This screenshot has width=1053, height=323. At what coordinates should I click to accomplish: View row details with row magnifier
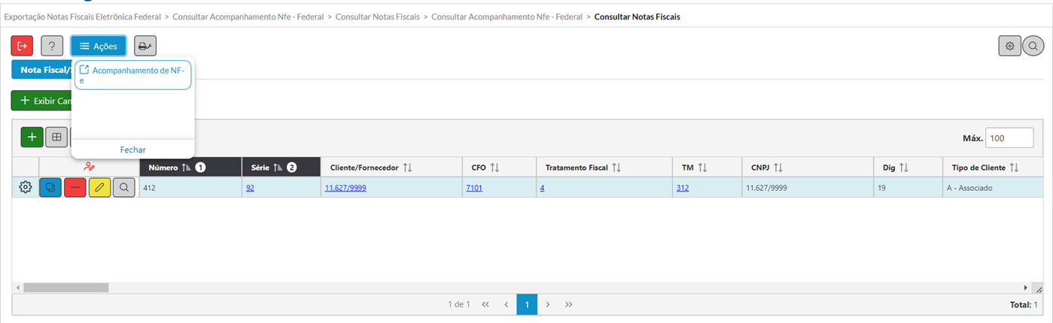[x=124, y=188]
